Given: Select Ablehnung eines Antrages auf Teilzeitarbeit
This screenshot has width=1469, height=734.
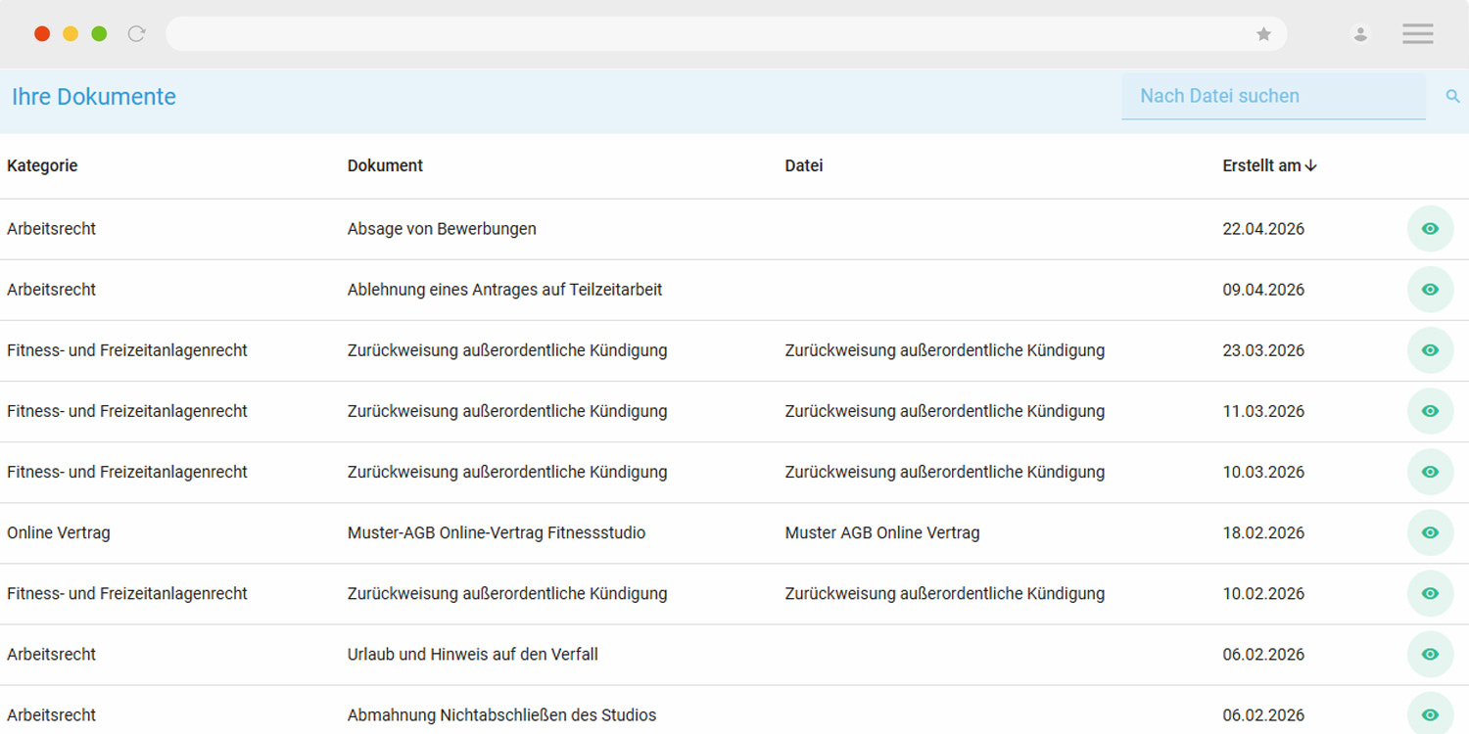Looking at the screenshot, I should [x=504, y=290].
